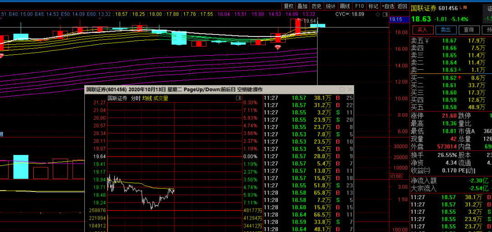The width and height of the screenshot is (492, 232).
Task: Click the orange N marker beside 601456
Action: point(465,7)
